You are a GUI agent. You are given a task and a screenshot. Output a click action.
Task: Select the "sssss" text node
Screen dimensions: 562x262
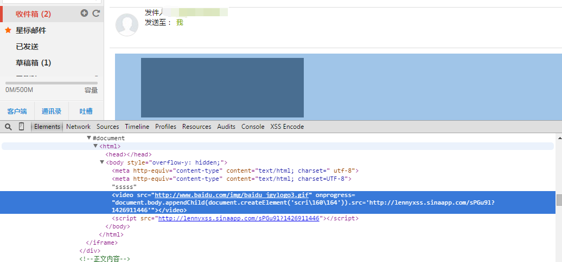pyautogui.click(x=124, y=187)
